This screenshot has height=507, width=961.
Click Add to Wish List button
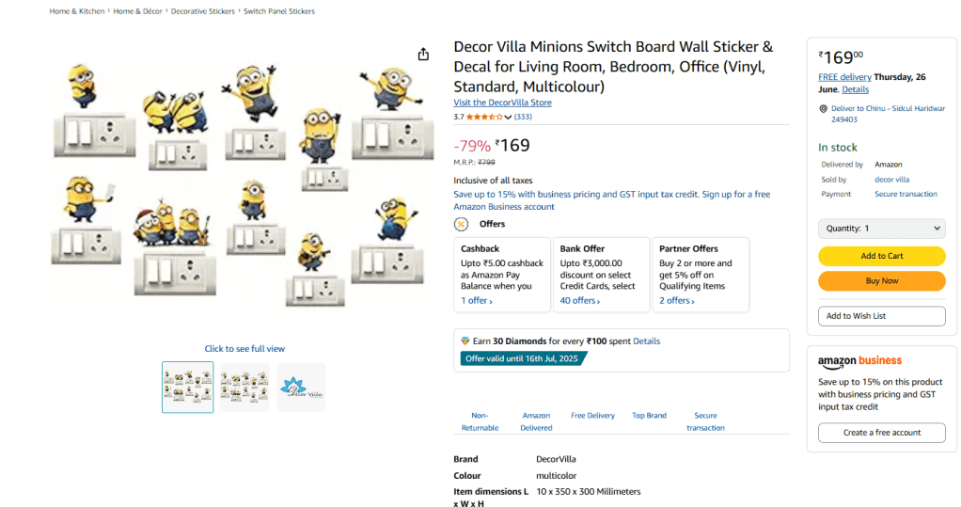click(881, 316)
